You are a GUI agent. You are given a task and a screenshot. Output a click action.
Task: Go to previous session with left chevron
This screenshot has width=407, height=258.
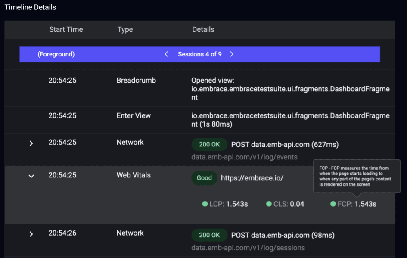click(x=166, y=54)
